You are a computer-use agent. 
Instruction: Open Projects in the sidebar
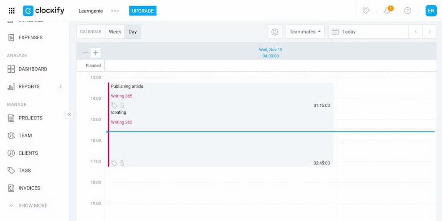click(x=30, y=118)
